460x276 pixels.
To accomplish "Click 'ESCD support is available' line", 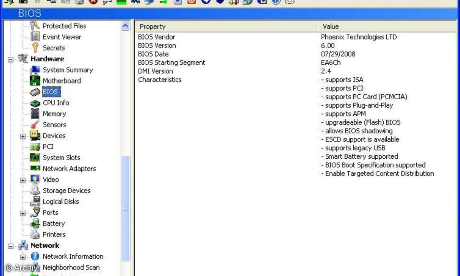I will 360,139.
